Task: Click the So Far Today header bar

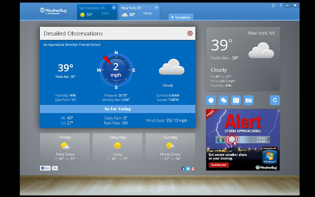Action: pos(118,109)
